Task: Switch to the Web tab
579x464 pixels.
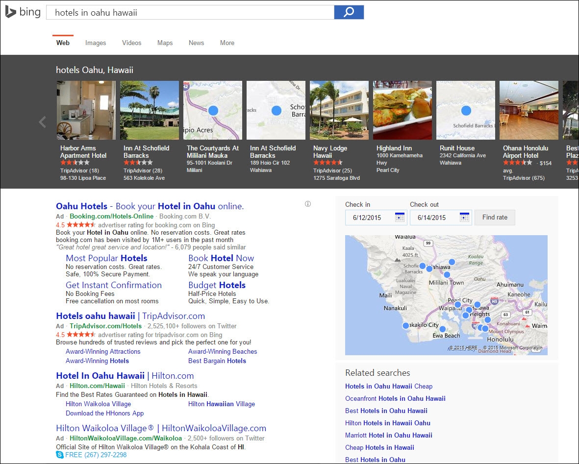Action: pyautogui.click(x=63, y=43)
